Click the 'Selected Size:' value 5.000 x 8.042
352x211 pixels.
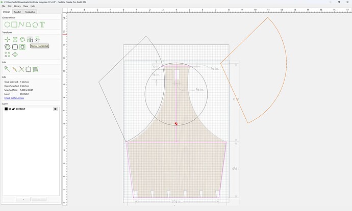pyautogui.click(x=27, y=90)
